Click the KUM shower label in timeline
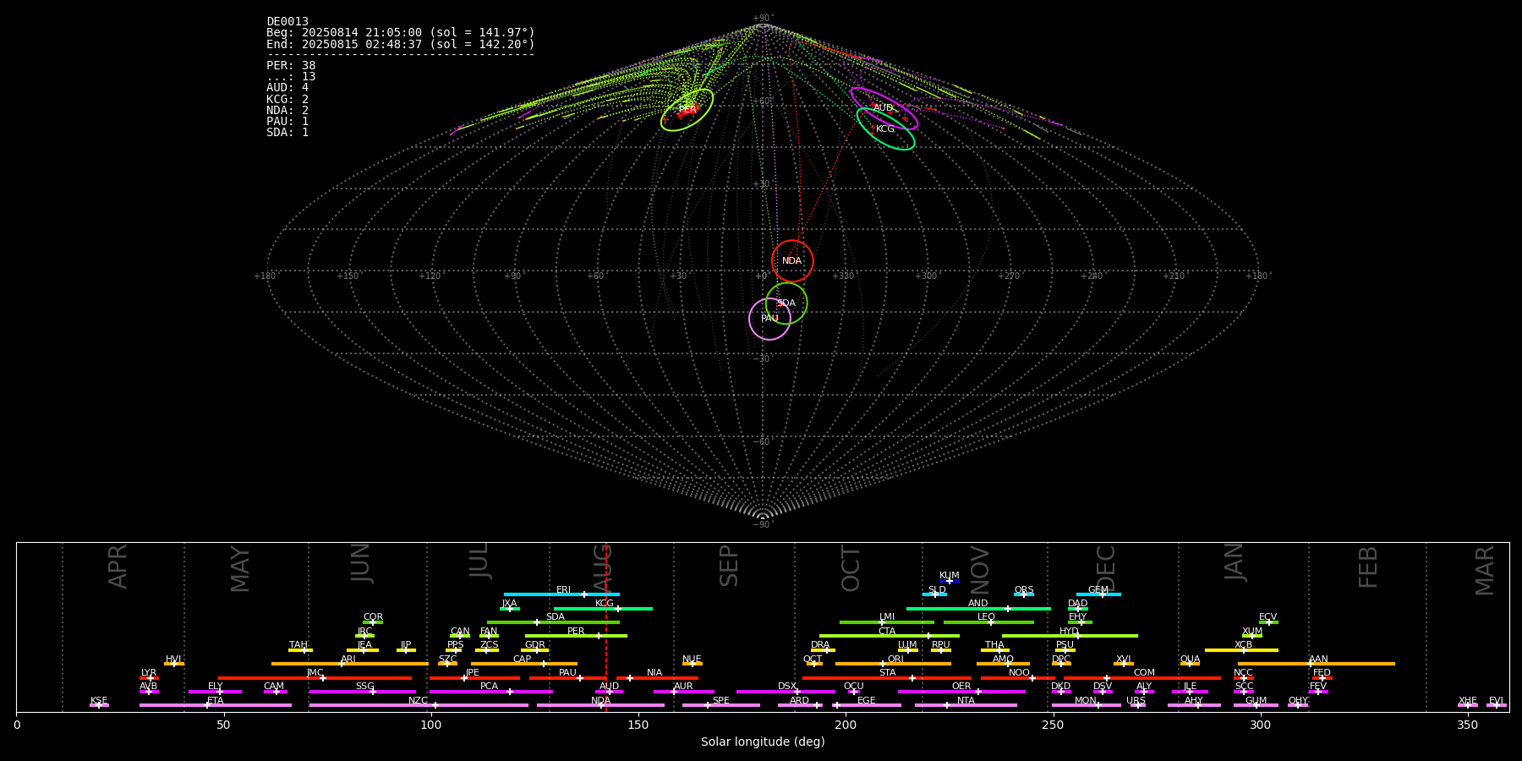Image resolution: width=1522 pixels, height=761 pixels. 950,576
